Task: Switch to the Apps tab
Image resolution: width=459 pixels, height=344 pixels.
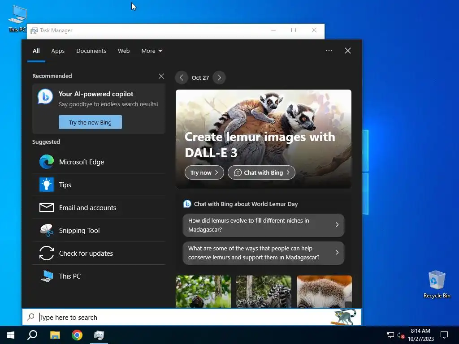Action: tap(58, 51)
